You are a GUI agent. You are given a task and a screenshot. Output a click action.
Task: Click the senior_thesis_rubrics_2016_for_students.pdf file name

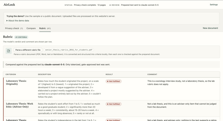(x=69, y=50)
